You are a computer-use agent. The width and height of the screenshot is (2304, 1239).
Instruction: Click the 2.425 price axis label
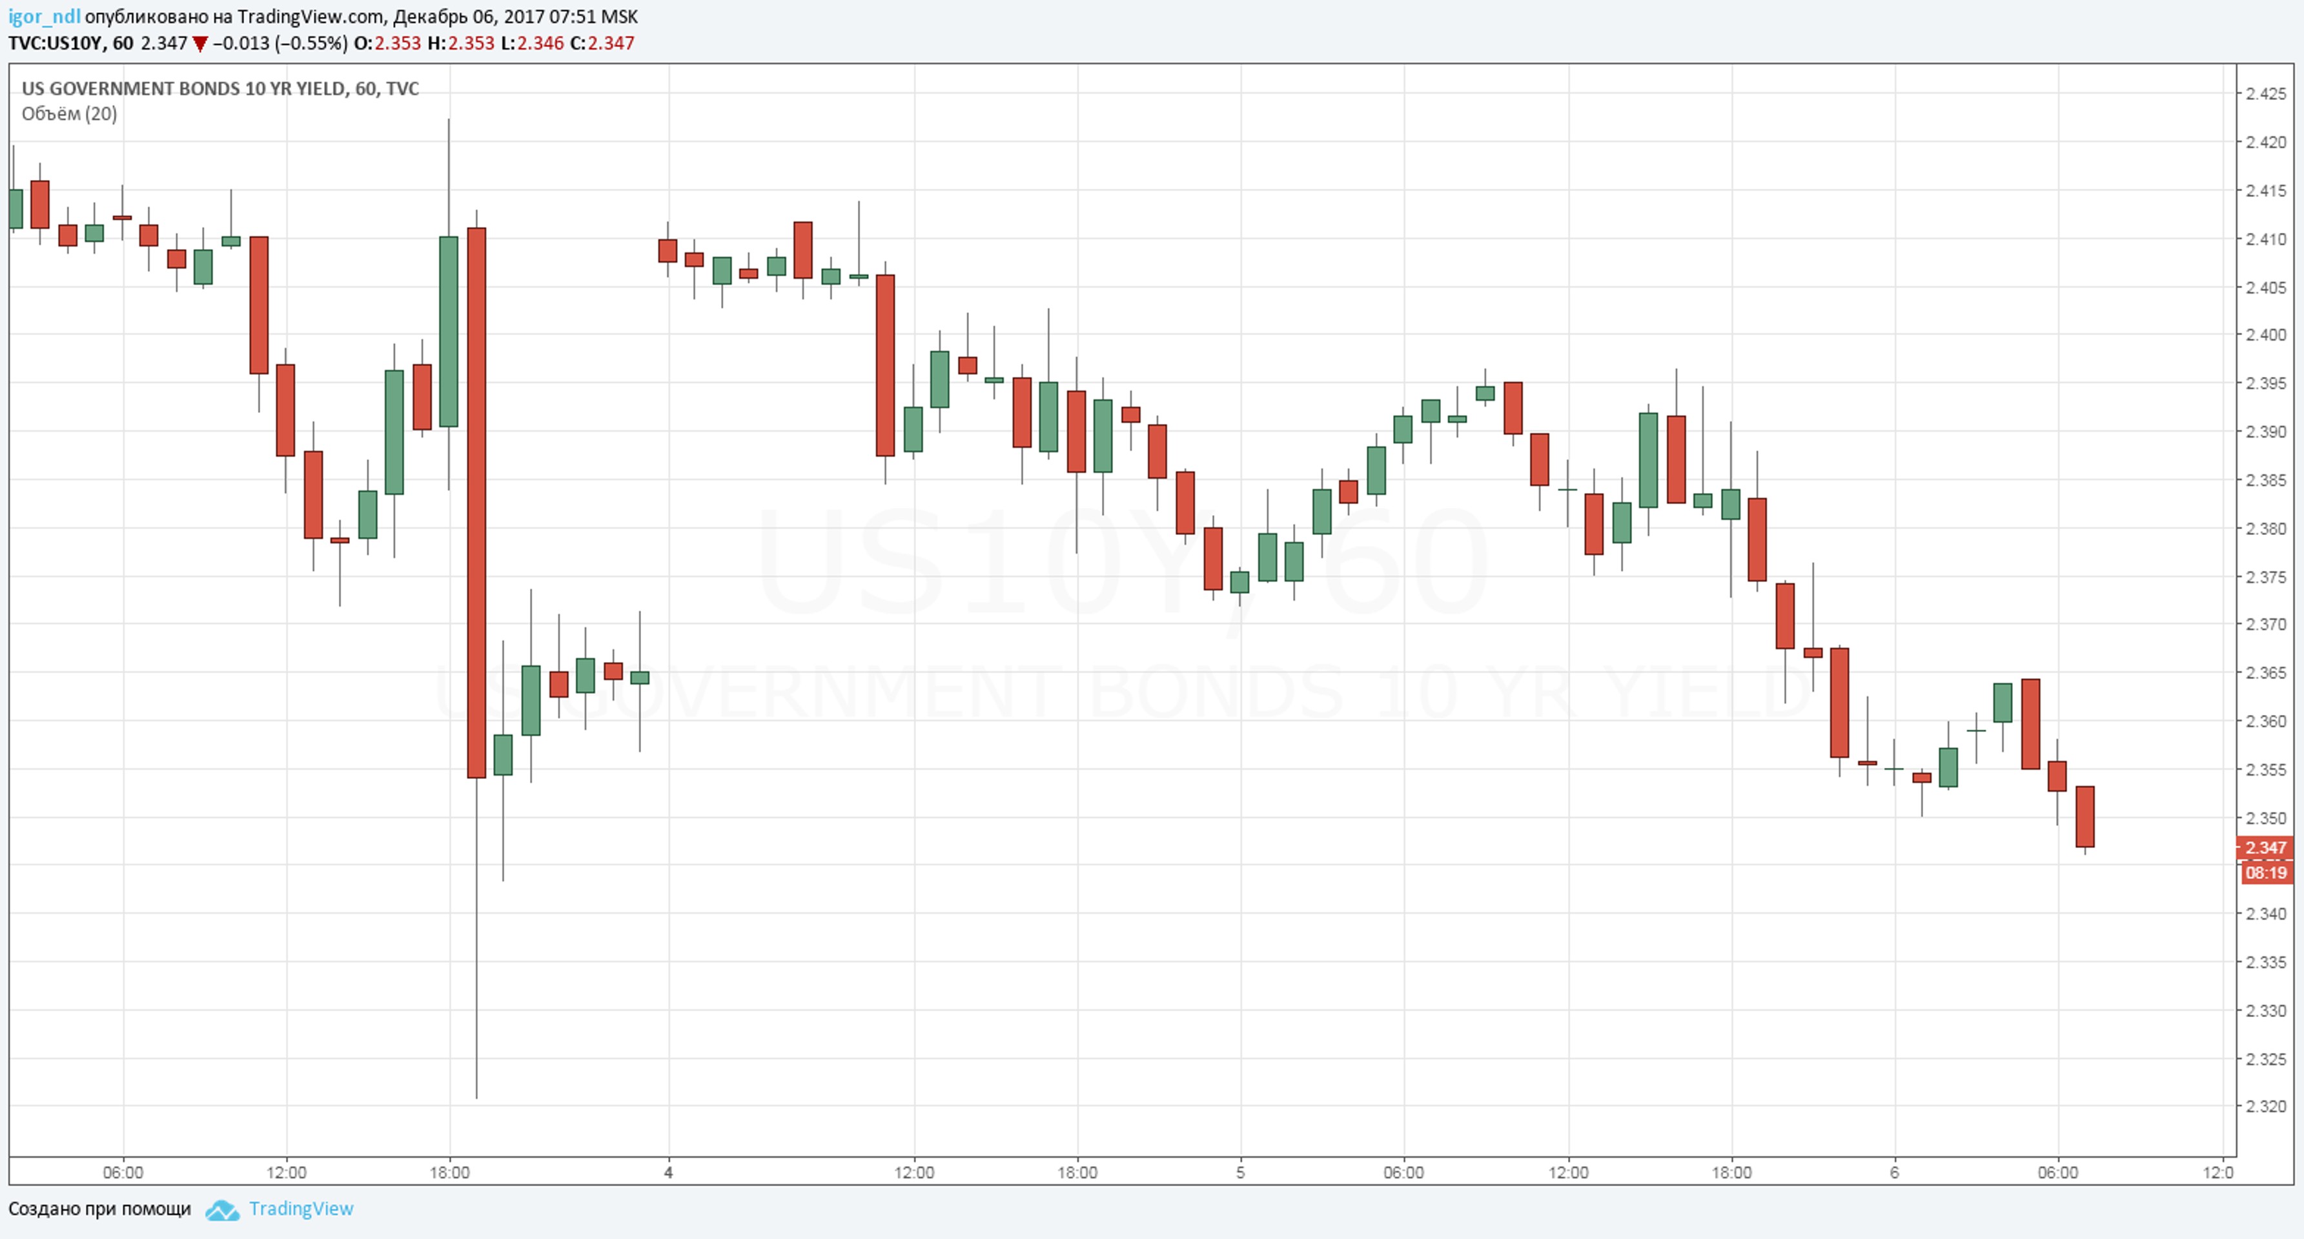[2265, 94]
